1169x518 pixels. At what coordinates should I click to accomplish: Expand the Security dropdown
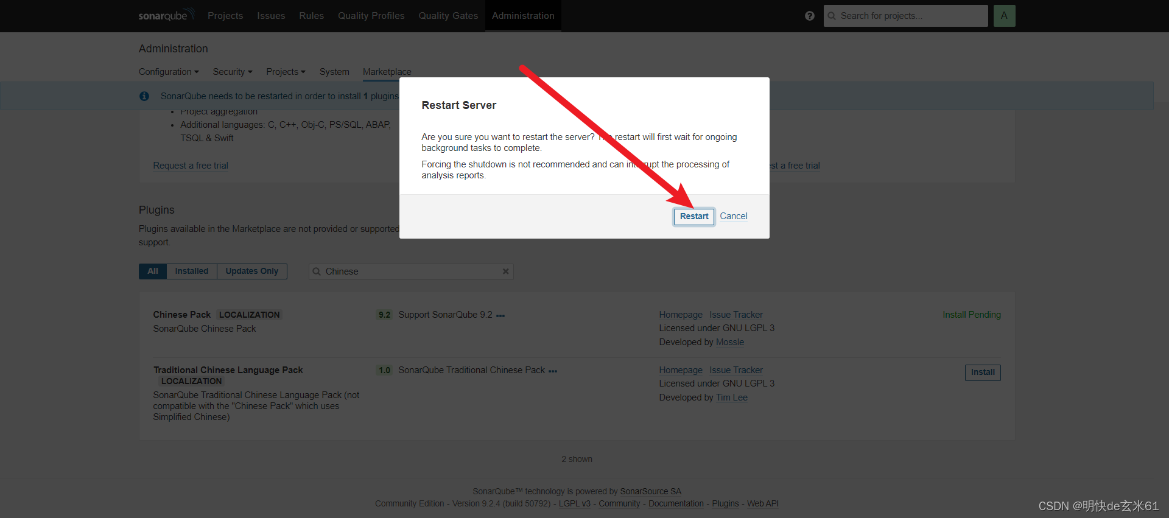click(232, 72)
